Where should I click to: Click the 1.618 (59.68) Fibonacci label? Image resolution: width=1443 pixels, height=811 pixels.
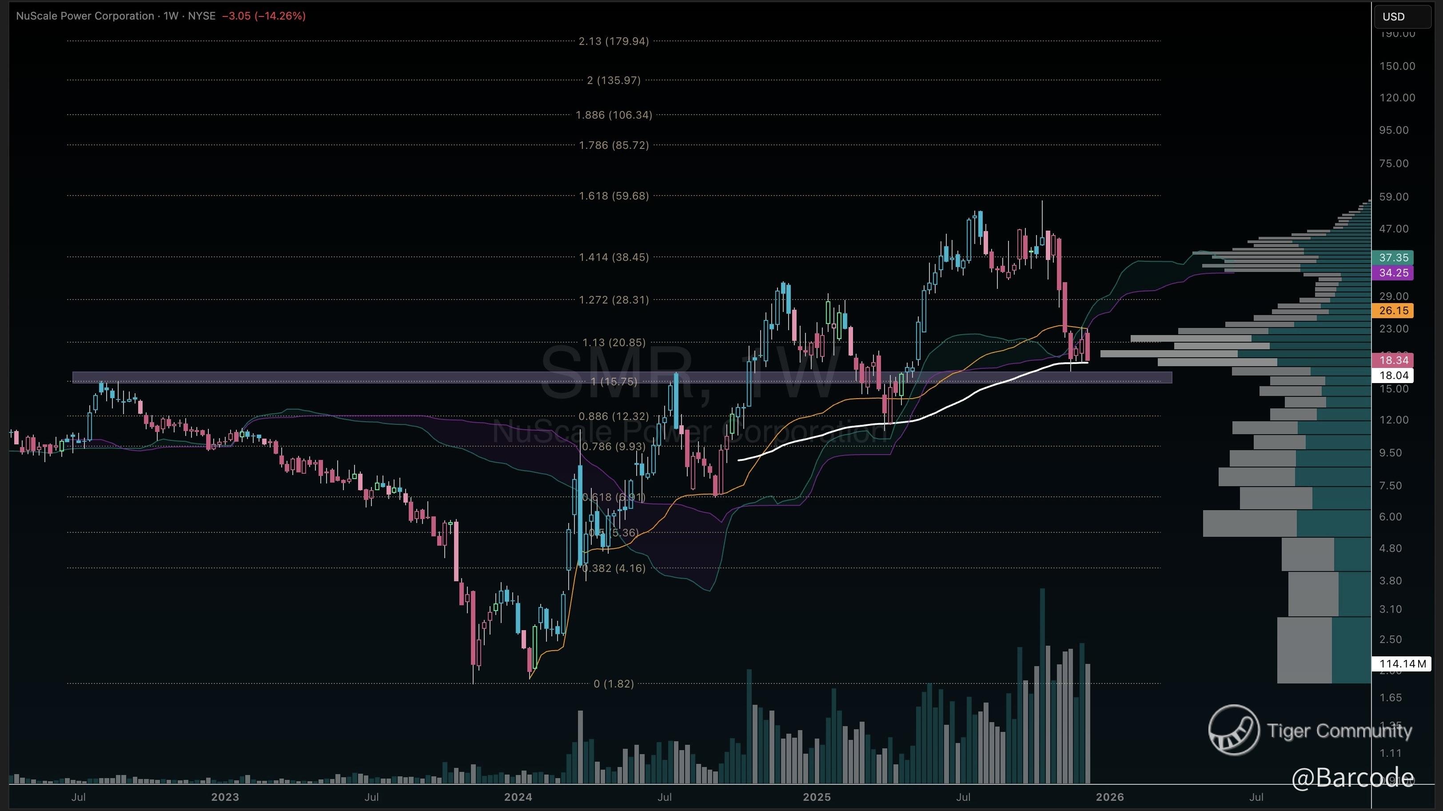click(614, 196)
